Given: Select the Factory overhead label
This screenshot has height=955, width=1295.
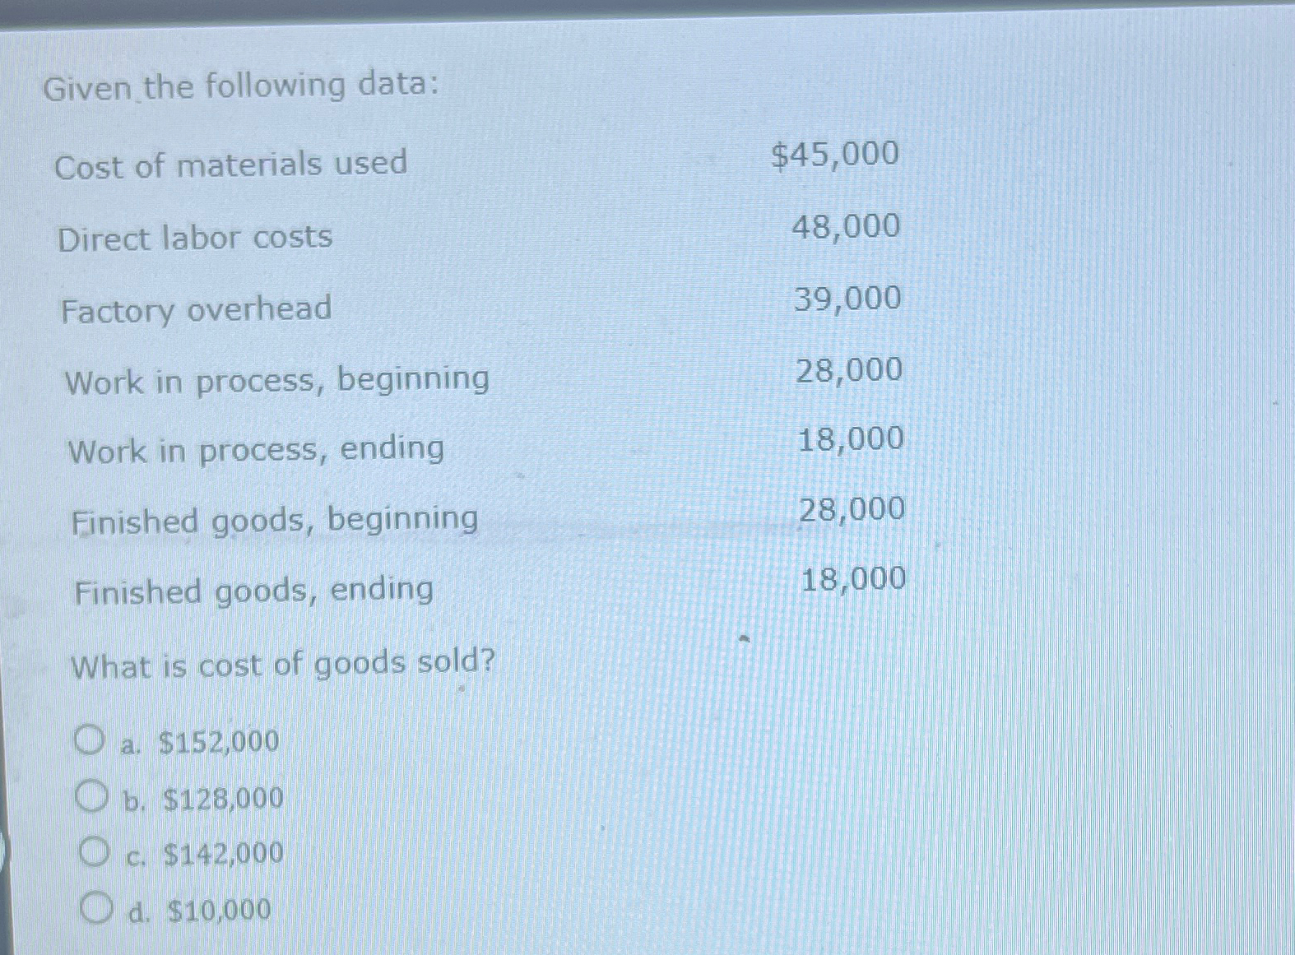Looking at the screenshot, I should click(x=197, y=309).
